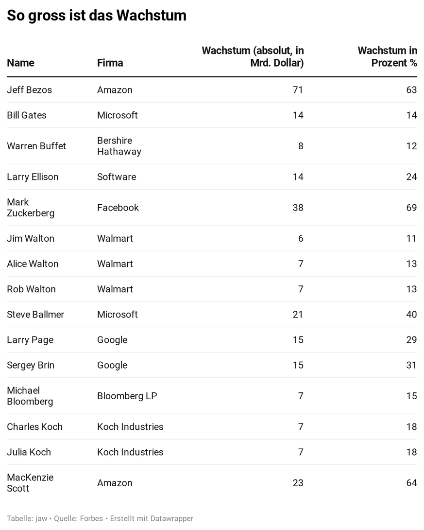424x530 pixels.
Task: Click the MacKenzie Scott name cell
Action: [x=30, y=483]
